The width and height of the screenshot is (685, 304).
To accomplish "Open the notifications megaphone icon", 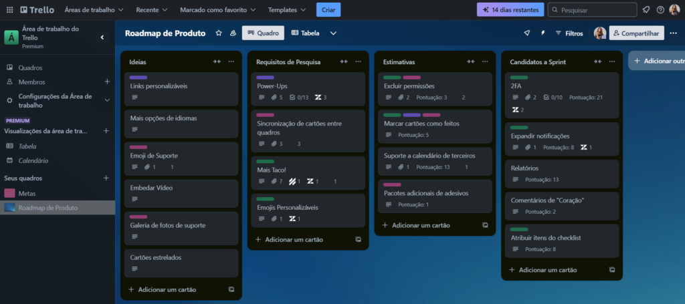I will click(646, 9).
